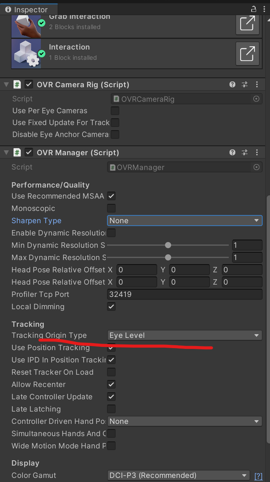Click the Interaction cubes thumbnail
Viewport: 270px width, 482px height.
click(x=26, y=54)
